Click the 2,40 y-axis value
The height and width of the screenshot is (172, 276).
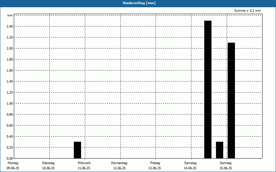point(10,26)
